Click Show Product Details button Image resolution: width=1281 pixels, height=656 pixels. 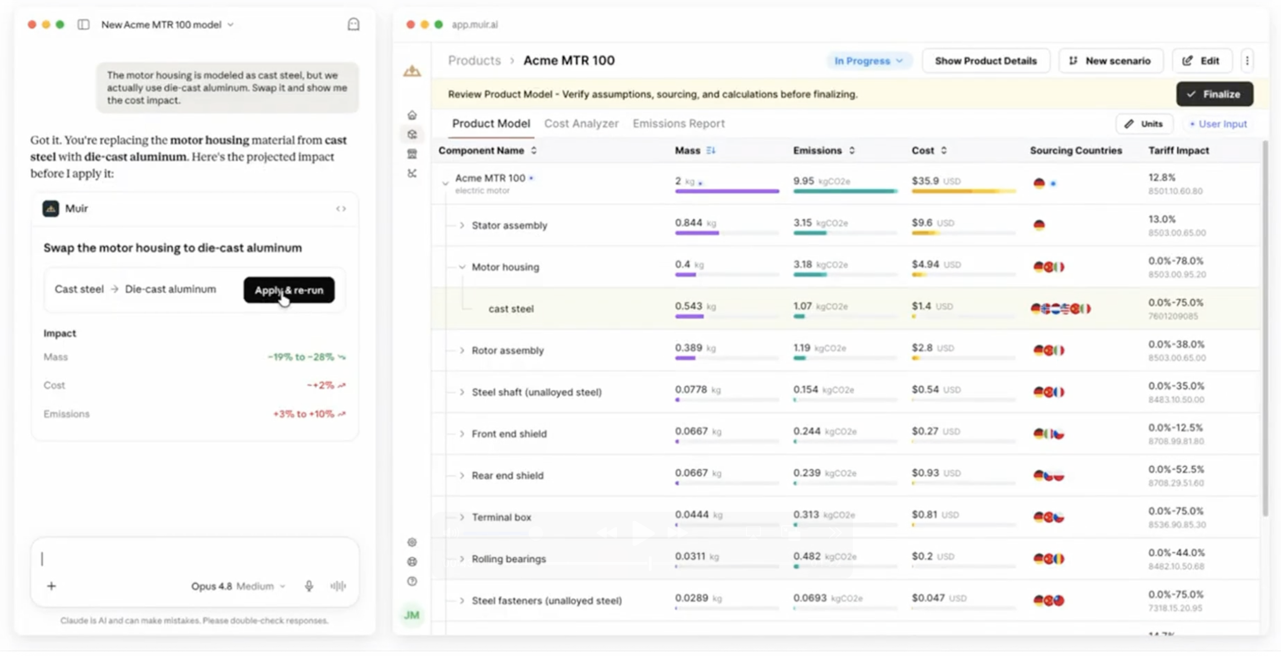pos(986,61)
